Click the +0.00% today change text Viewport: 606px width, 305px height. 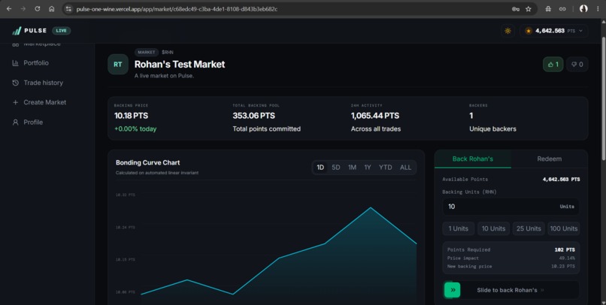[x=135, y=129]
